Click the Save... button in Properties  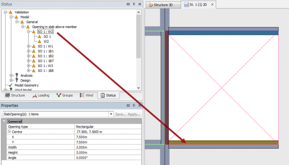pyautogui.click(x=120, y=114)
